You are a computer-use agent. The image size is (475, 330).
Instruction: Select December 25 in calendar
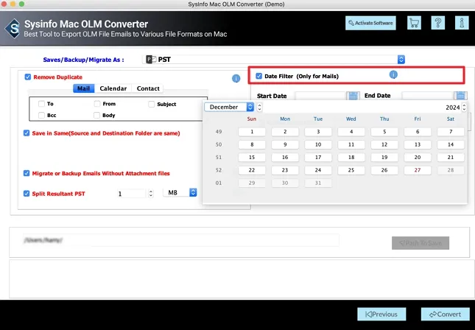[351, 170]
